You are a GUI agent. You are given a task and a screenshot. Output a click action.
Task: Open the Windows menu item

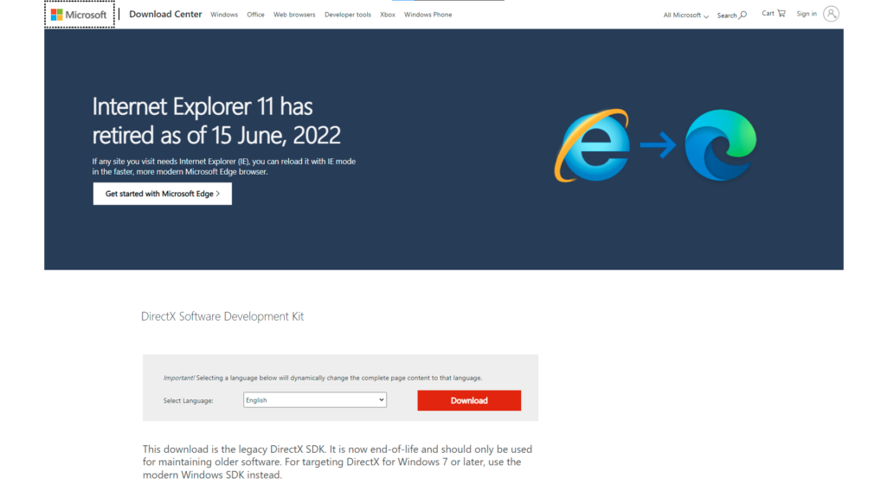(x=224, y=15)
